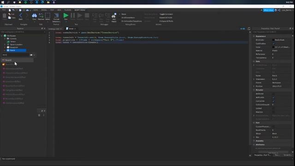Toggle the CastShadow checkbox
This screenshot has height=166, width=295.
273,43
